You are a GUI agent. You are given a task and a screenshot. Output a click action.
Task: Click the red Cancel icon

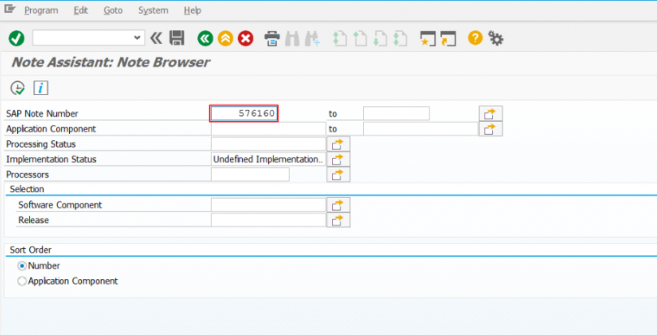(x=245, y=38)
